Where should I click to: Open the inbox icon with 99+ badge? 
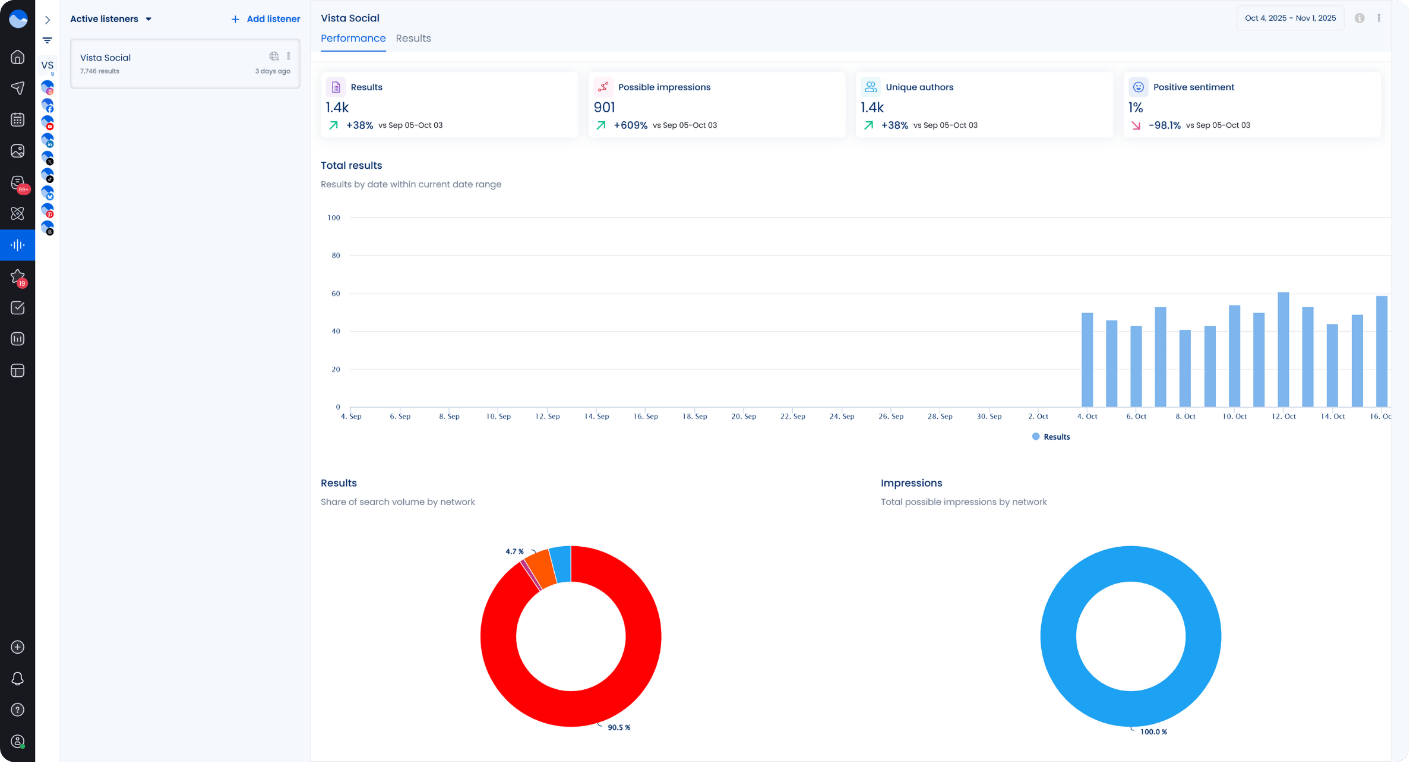[18, 182]
